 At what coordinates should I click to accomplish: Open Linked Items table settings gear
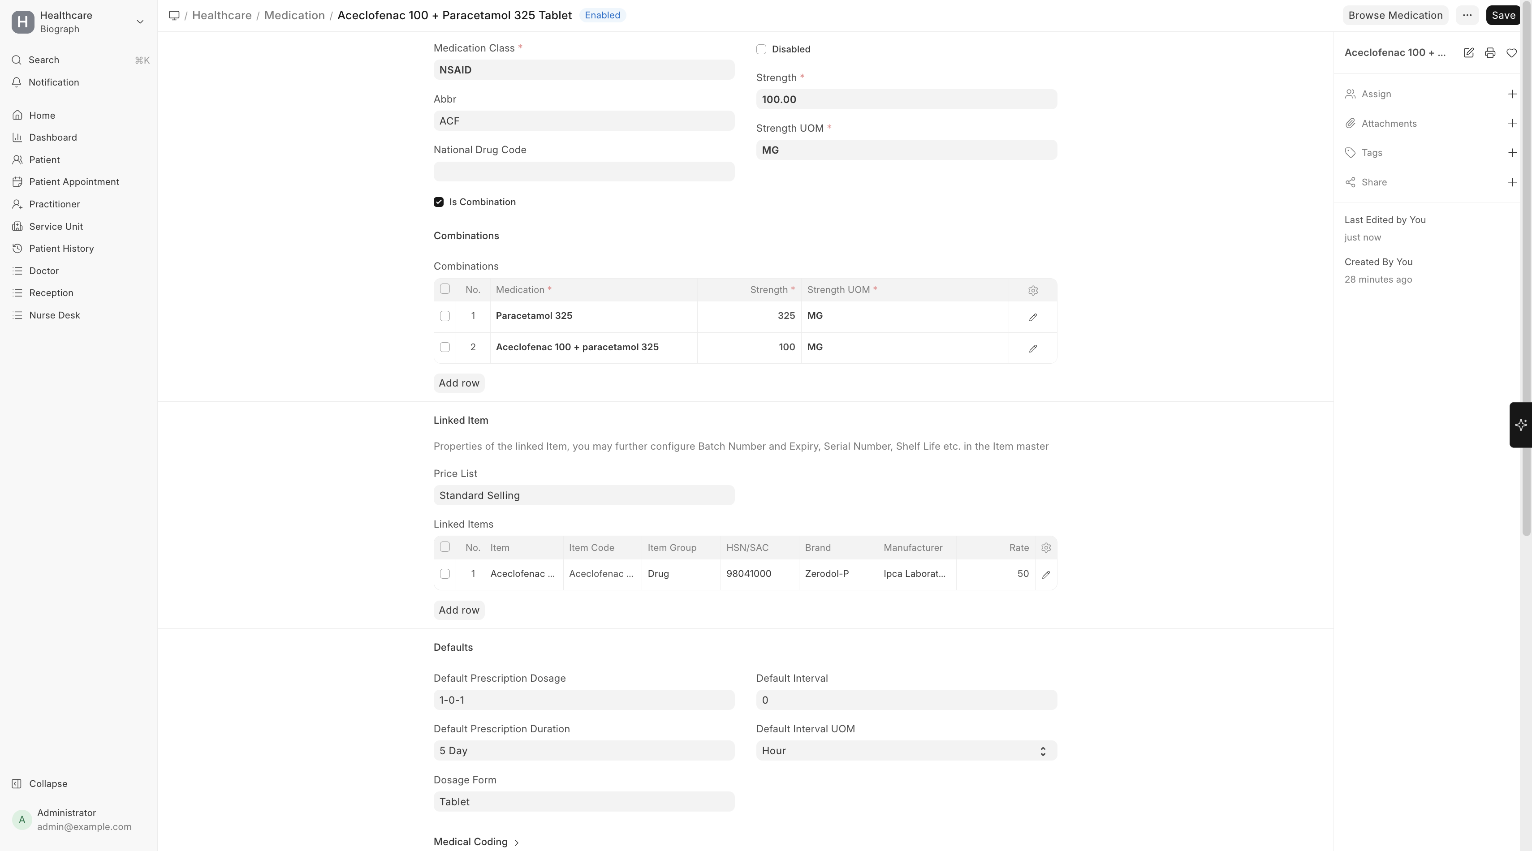[1045, 548]
